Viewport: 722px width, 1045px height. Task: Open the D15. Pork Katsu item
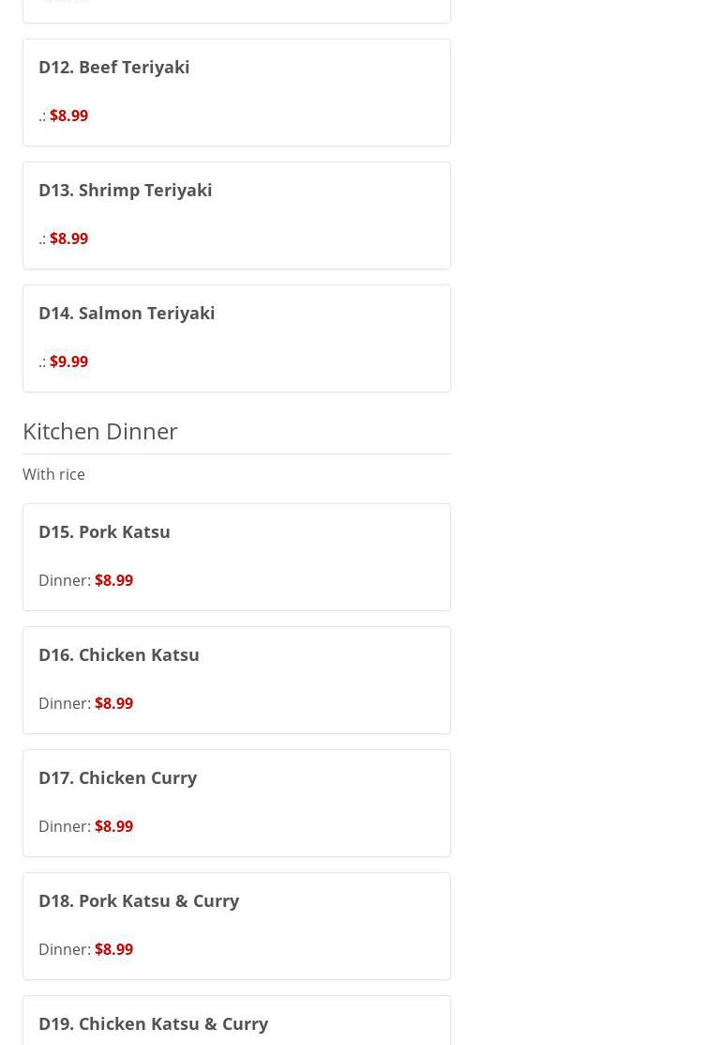[104, 532]
